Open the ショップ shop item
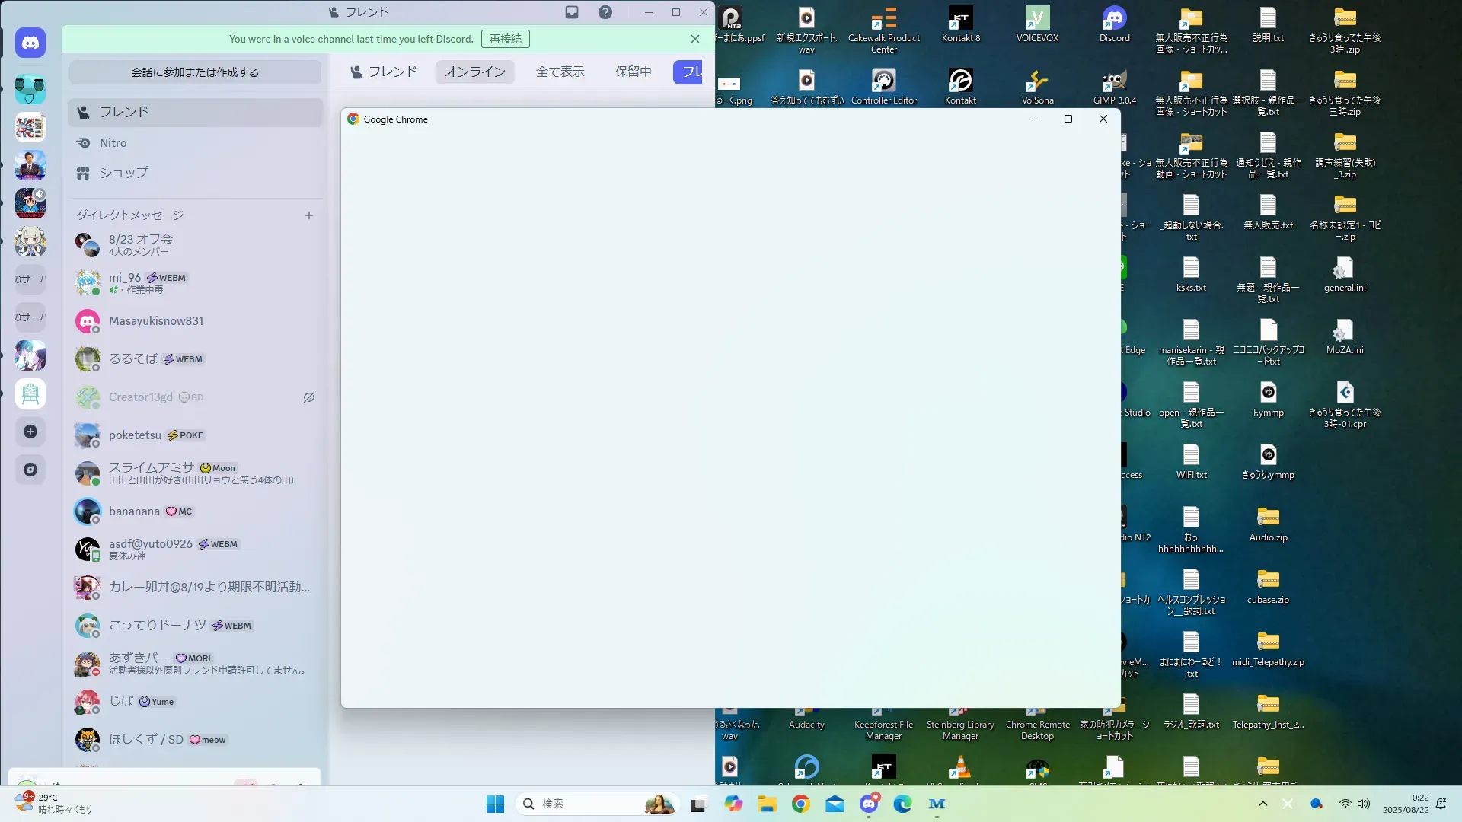The height and width of the screenshot is (822, 1462). click(123, 173)
